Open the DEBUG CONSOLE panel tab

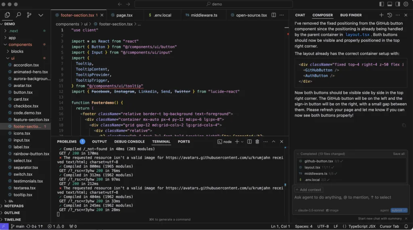pyautogui.click(x=129, y=142)
